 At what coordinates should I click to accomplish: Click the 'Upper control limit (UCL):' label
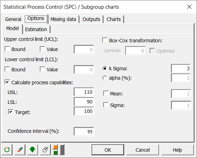31,39
